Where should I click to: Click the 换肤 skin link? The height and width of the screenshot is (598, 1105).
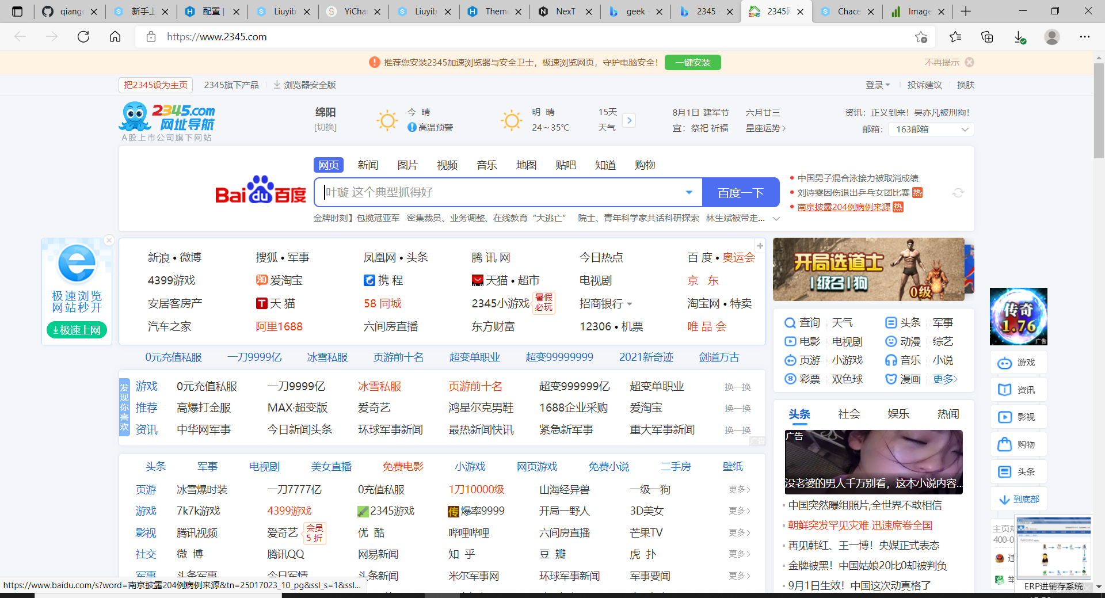pyautogui.click(x=966, y=85)
